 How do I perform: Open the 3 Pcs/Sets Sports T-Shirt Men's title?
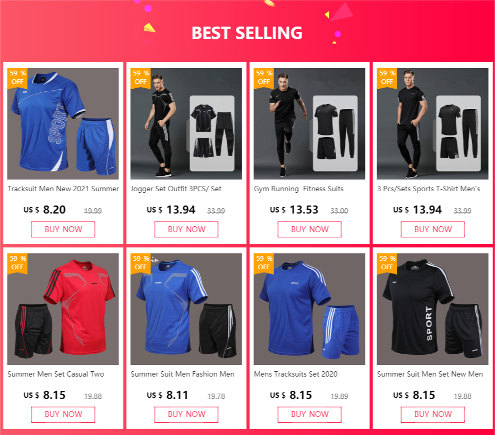[x=429, y=189]
